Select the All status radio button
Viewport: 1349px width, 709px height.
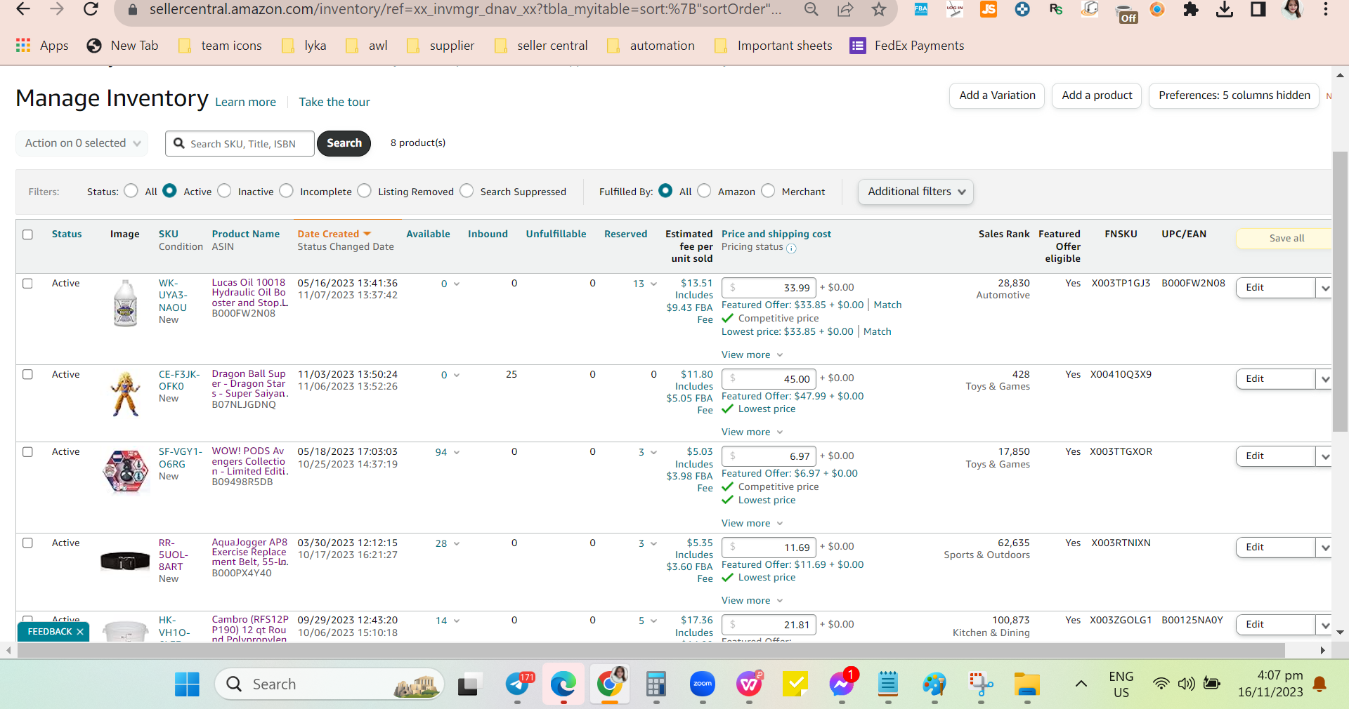point(131,191)
